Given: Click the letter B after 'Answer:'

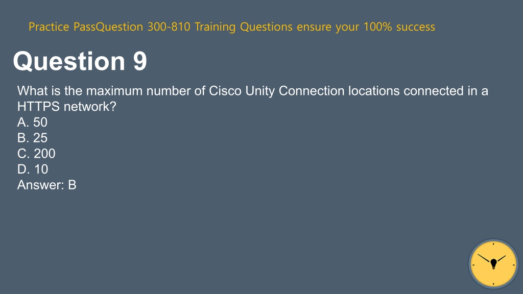Looking at the screenshot, I should (x=73, y=185).
